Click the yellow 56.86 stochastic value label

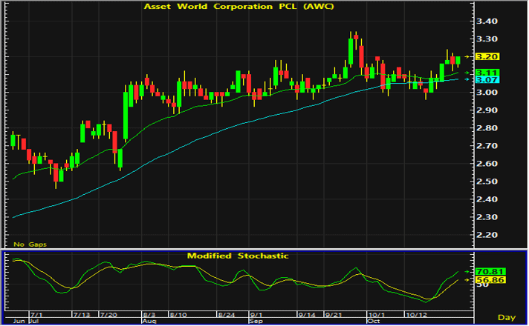click(x=490, y=280)
